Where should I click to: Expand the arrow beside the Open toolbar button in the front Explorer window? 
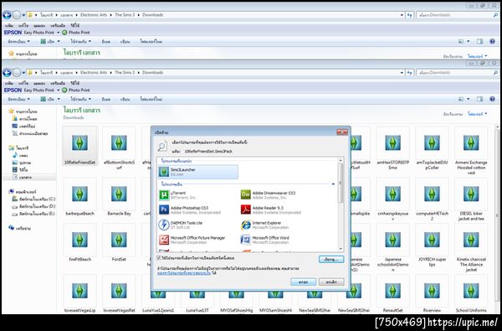click(x=59, y=100)
